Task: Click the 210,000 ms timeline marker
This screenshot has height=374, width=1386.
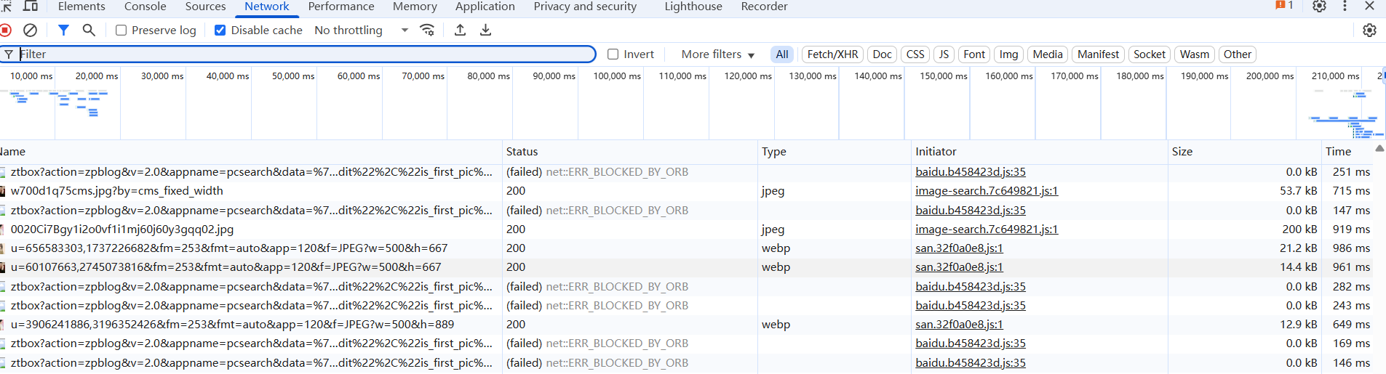Action: 1335,76
